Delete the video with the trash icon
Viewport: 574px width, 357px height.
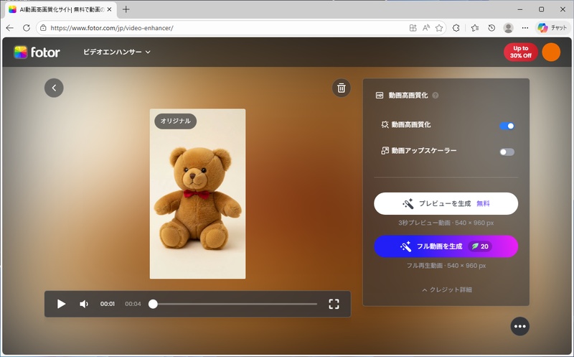click(x=342, y=88)
